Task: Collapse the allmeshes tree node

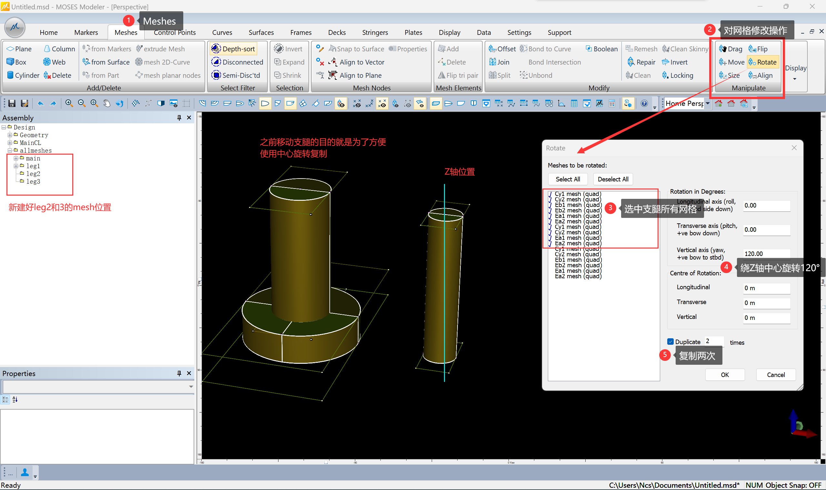Action: pos(10,150)
